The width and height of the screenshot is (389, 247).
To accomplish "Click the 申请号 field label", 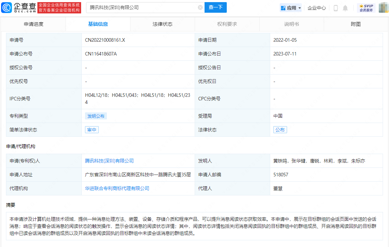I will (x=16, y=40).
